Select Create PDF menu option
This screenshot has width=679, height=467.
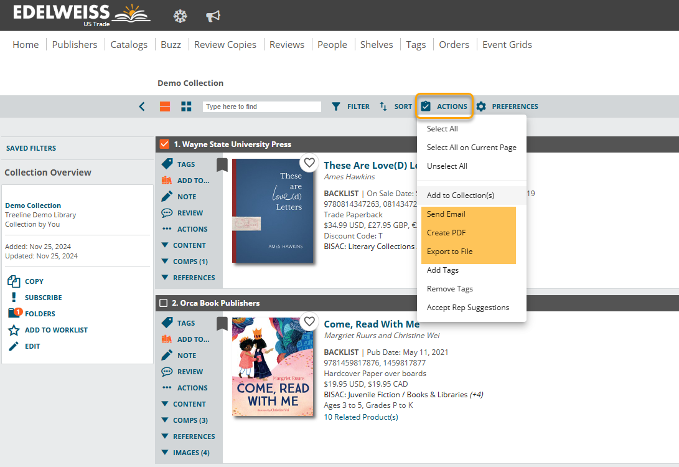(x=446, y=233)
